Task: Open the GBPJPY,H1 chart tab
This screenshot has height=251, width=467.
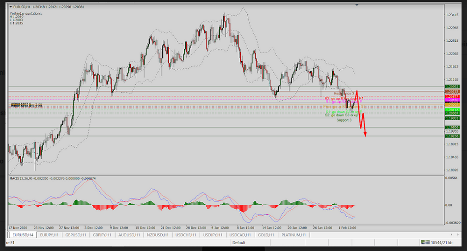Action: (100, 235)
